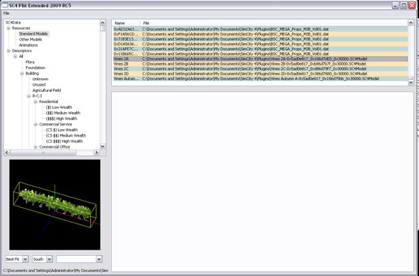Screen dimensions: 419x276
Task: Click the tree horizontal scroll right arrow
Action: (x=96, y=152)
